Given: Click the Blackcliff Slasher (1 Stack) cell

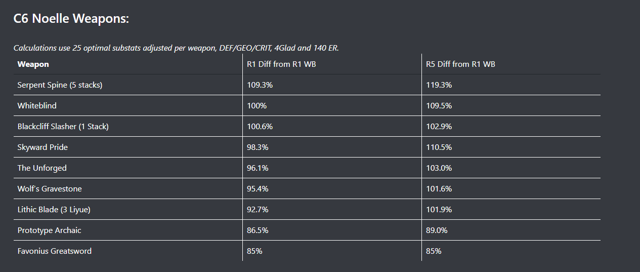Looking at the screenshot, I should [x=63, y=127].
